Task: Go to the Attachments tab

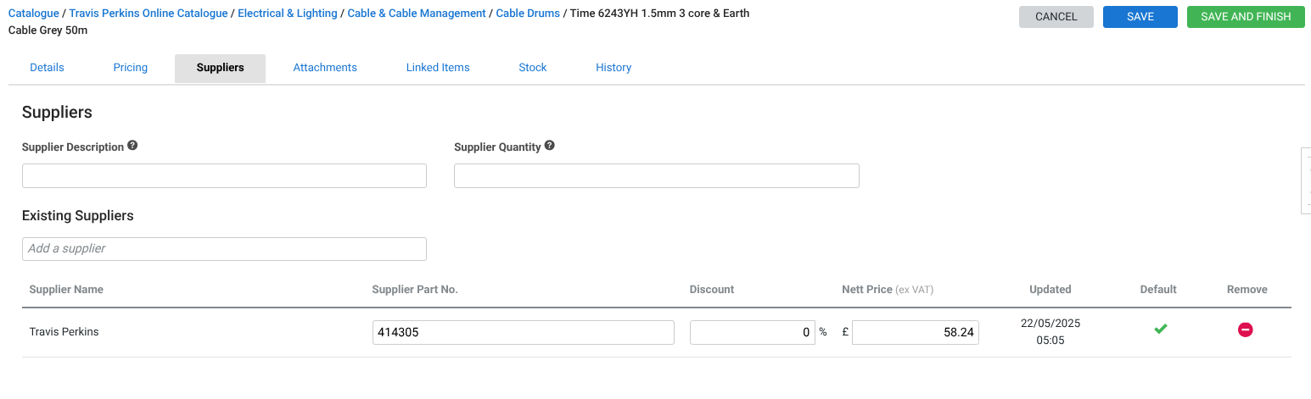Action: pos(325,68)
